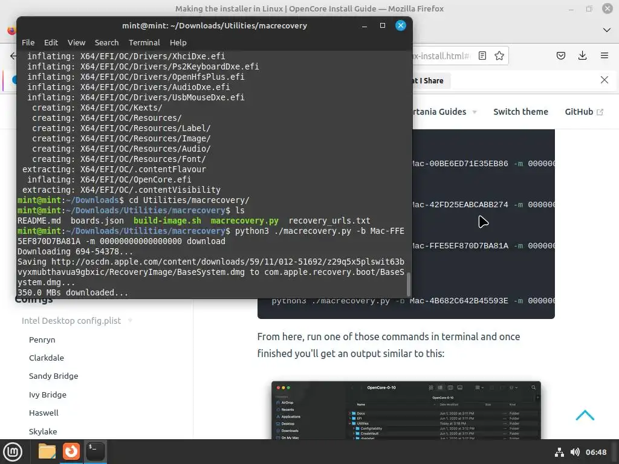Close the Firefox window
The width and height of the screenshot is (619, 464).
click(607, 8)
